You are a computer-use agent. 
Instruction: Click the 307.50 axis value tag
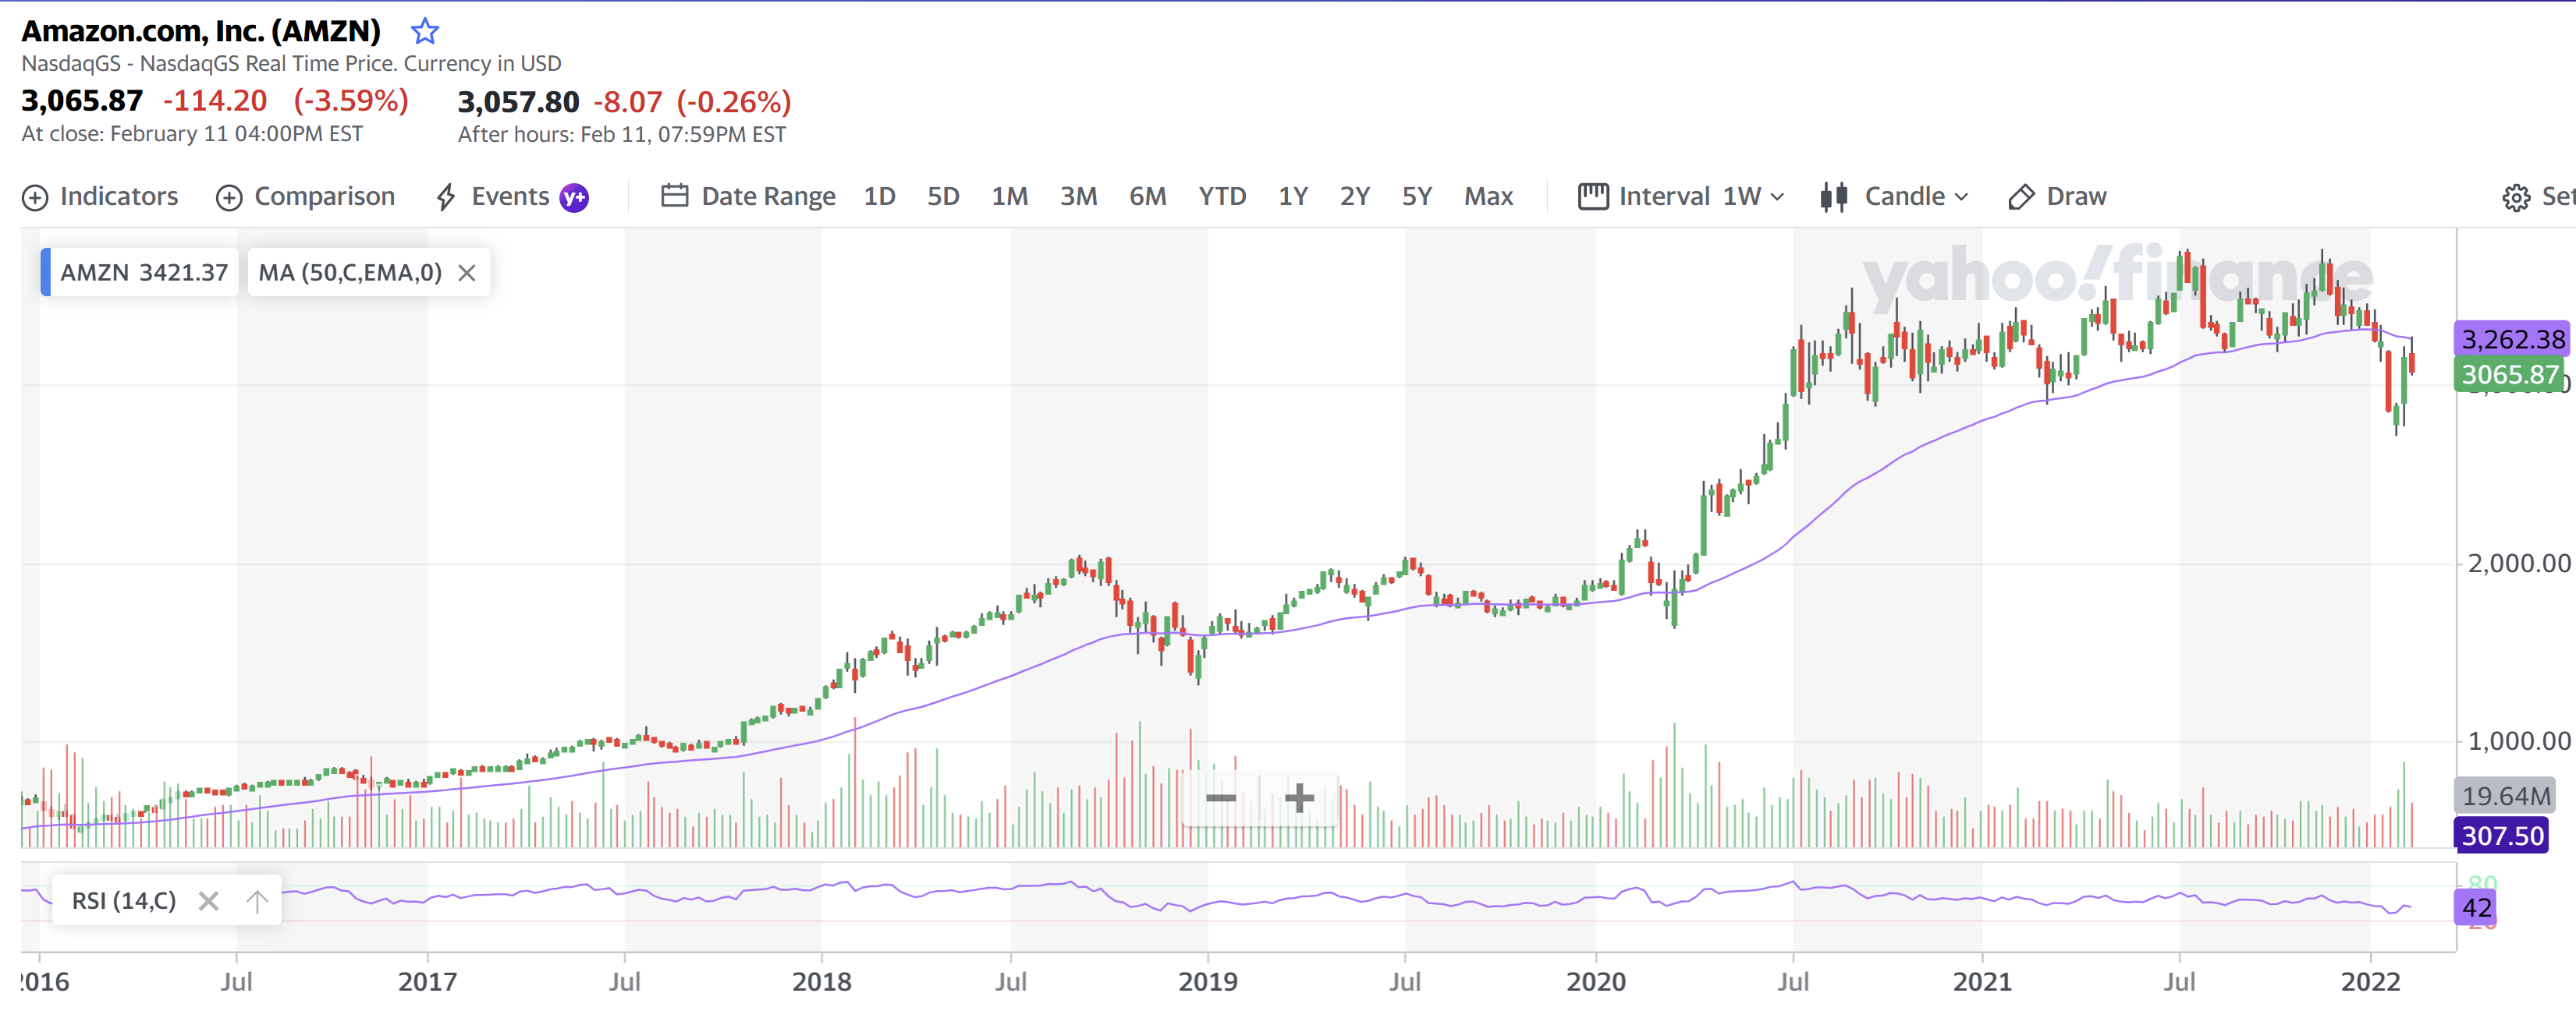(2501, 836)
